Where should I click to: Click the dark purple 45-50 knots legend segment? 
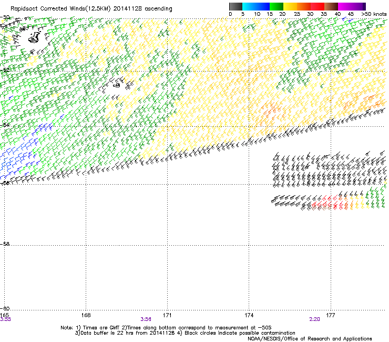(359, 6)
